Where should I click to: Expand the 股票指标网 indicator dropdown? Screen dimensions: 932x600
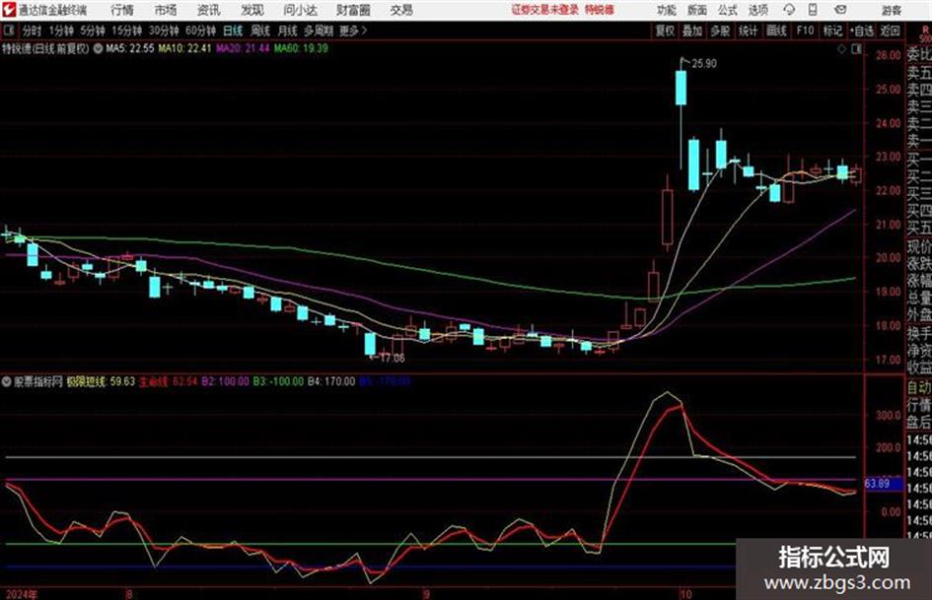[x=7, y=382]
